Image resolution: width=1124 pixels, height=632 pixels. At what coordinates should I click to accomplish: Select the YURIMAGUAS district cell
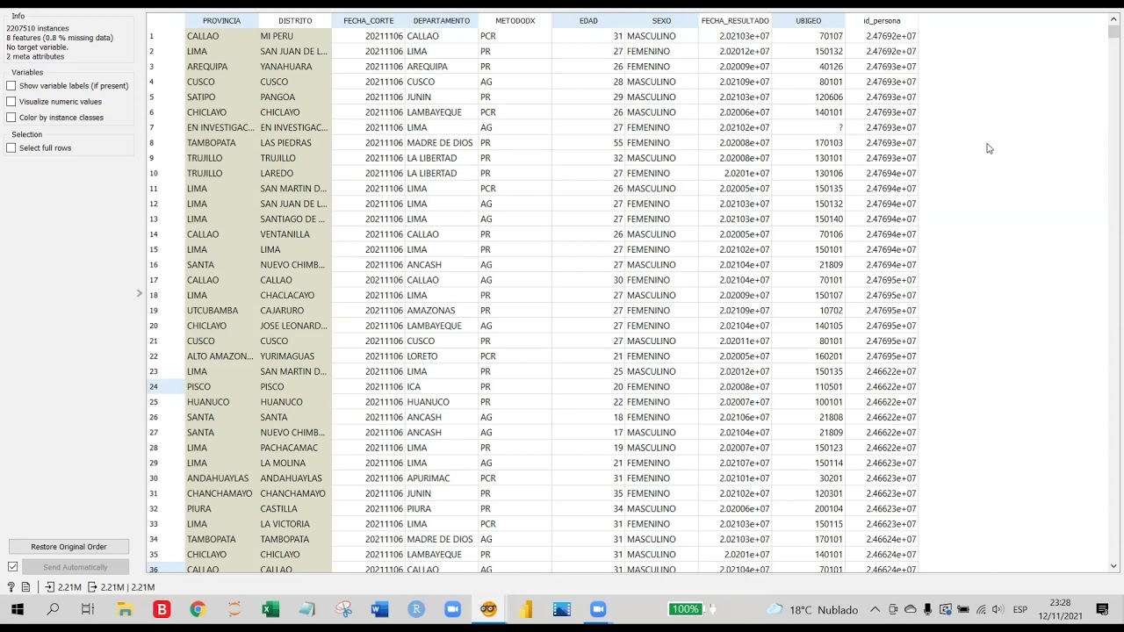click(295, 356)
